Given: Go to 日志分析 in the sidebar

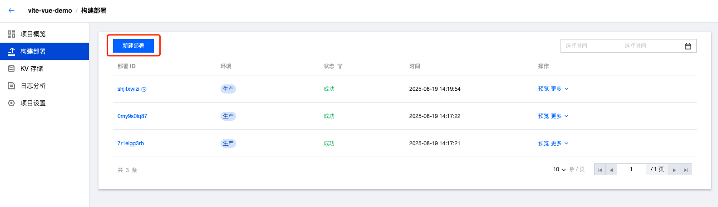Looking at the screenshot, I should click(33, 86).
